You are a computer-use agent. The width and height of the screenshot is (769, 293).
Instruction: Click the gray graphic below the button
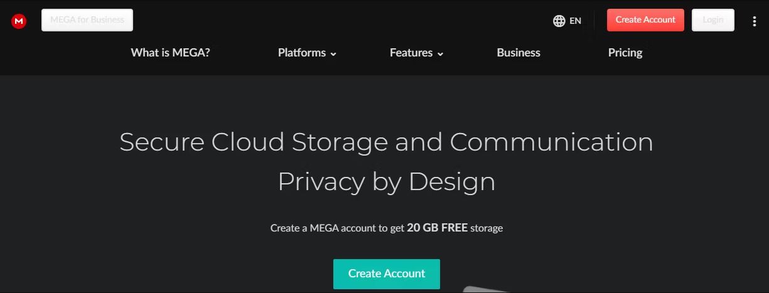(483, 289)
